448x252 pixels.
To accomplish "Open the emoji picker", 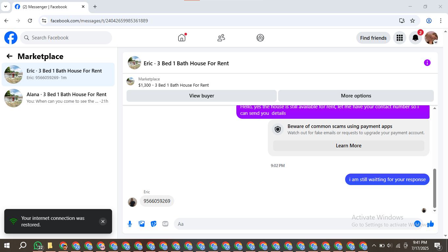I will click(x=417, y=224).
